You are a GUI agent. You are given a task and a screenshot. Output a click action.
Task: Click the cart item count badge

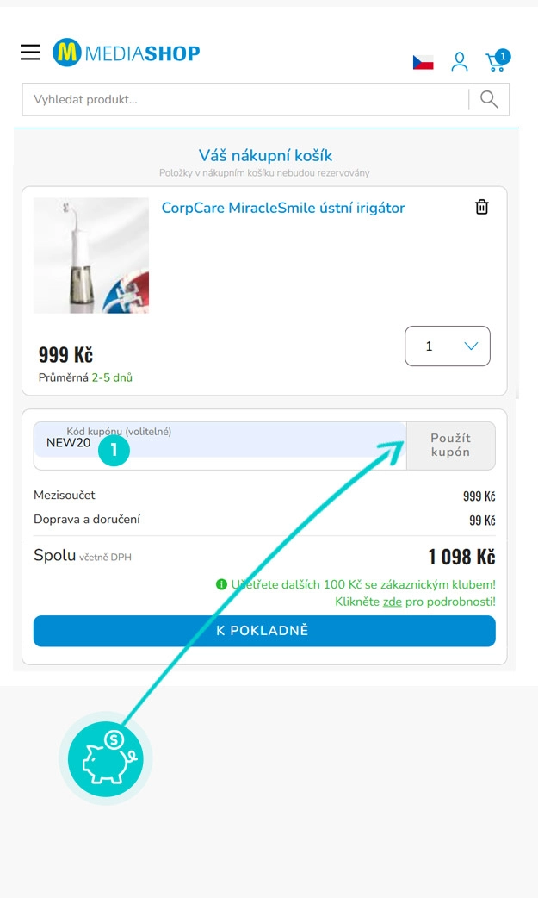(503, 56)
